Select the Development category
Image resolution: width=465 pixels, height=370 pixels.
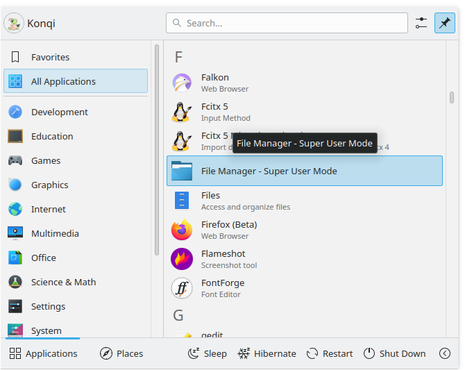pyautogui.click(x=59, y=112)
